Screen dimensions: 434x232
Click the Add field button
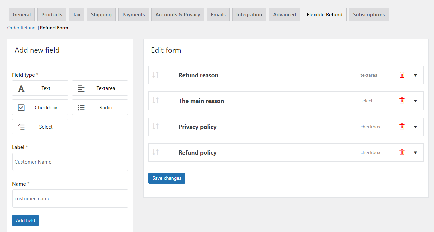tap(26, 220)
